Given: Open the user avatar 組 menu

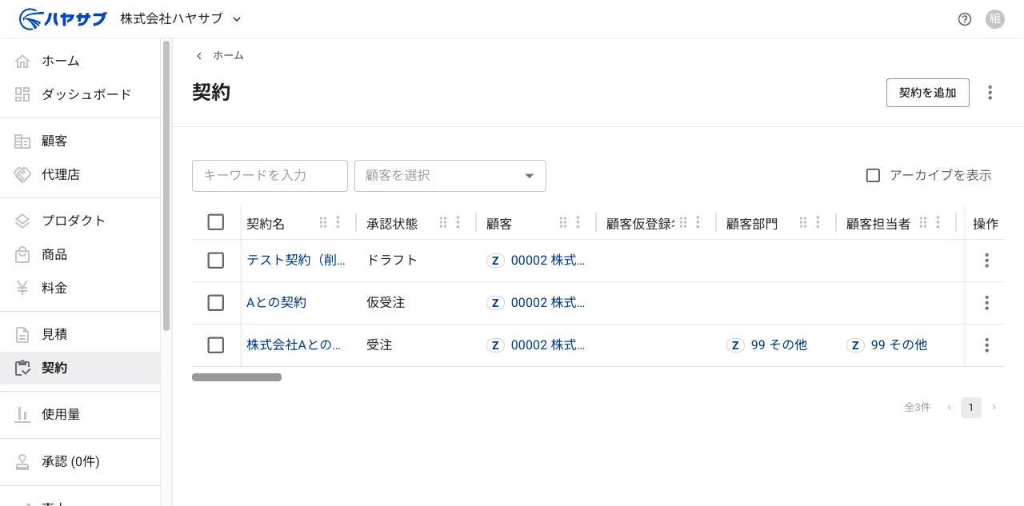Looking at the screenshot, I should click(995, 19).
